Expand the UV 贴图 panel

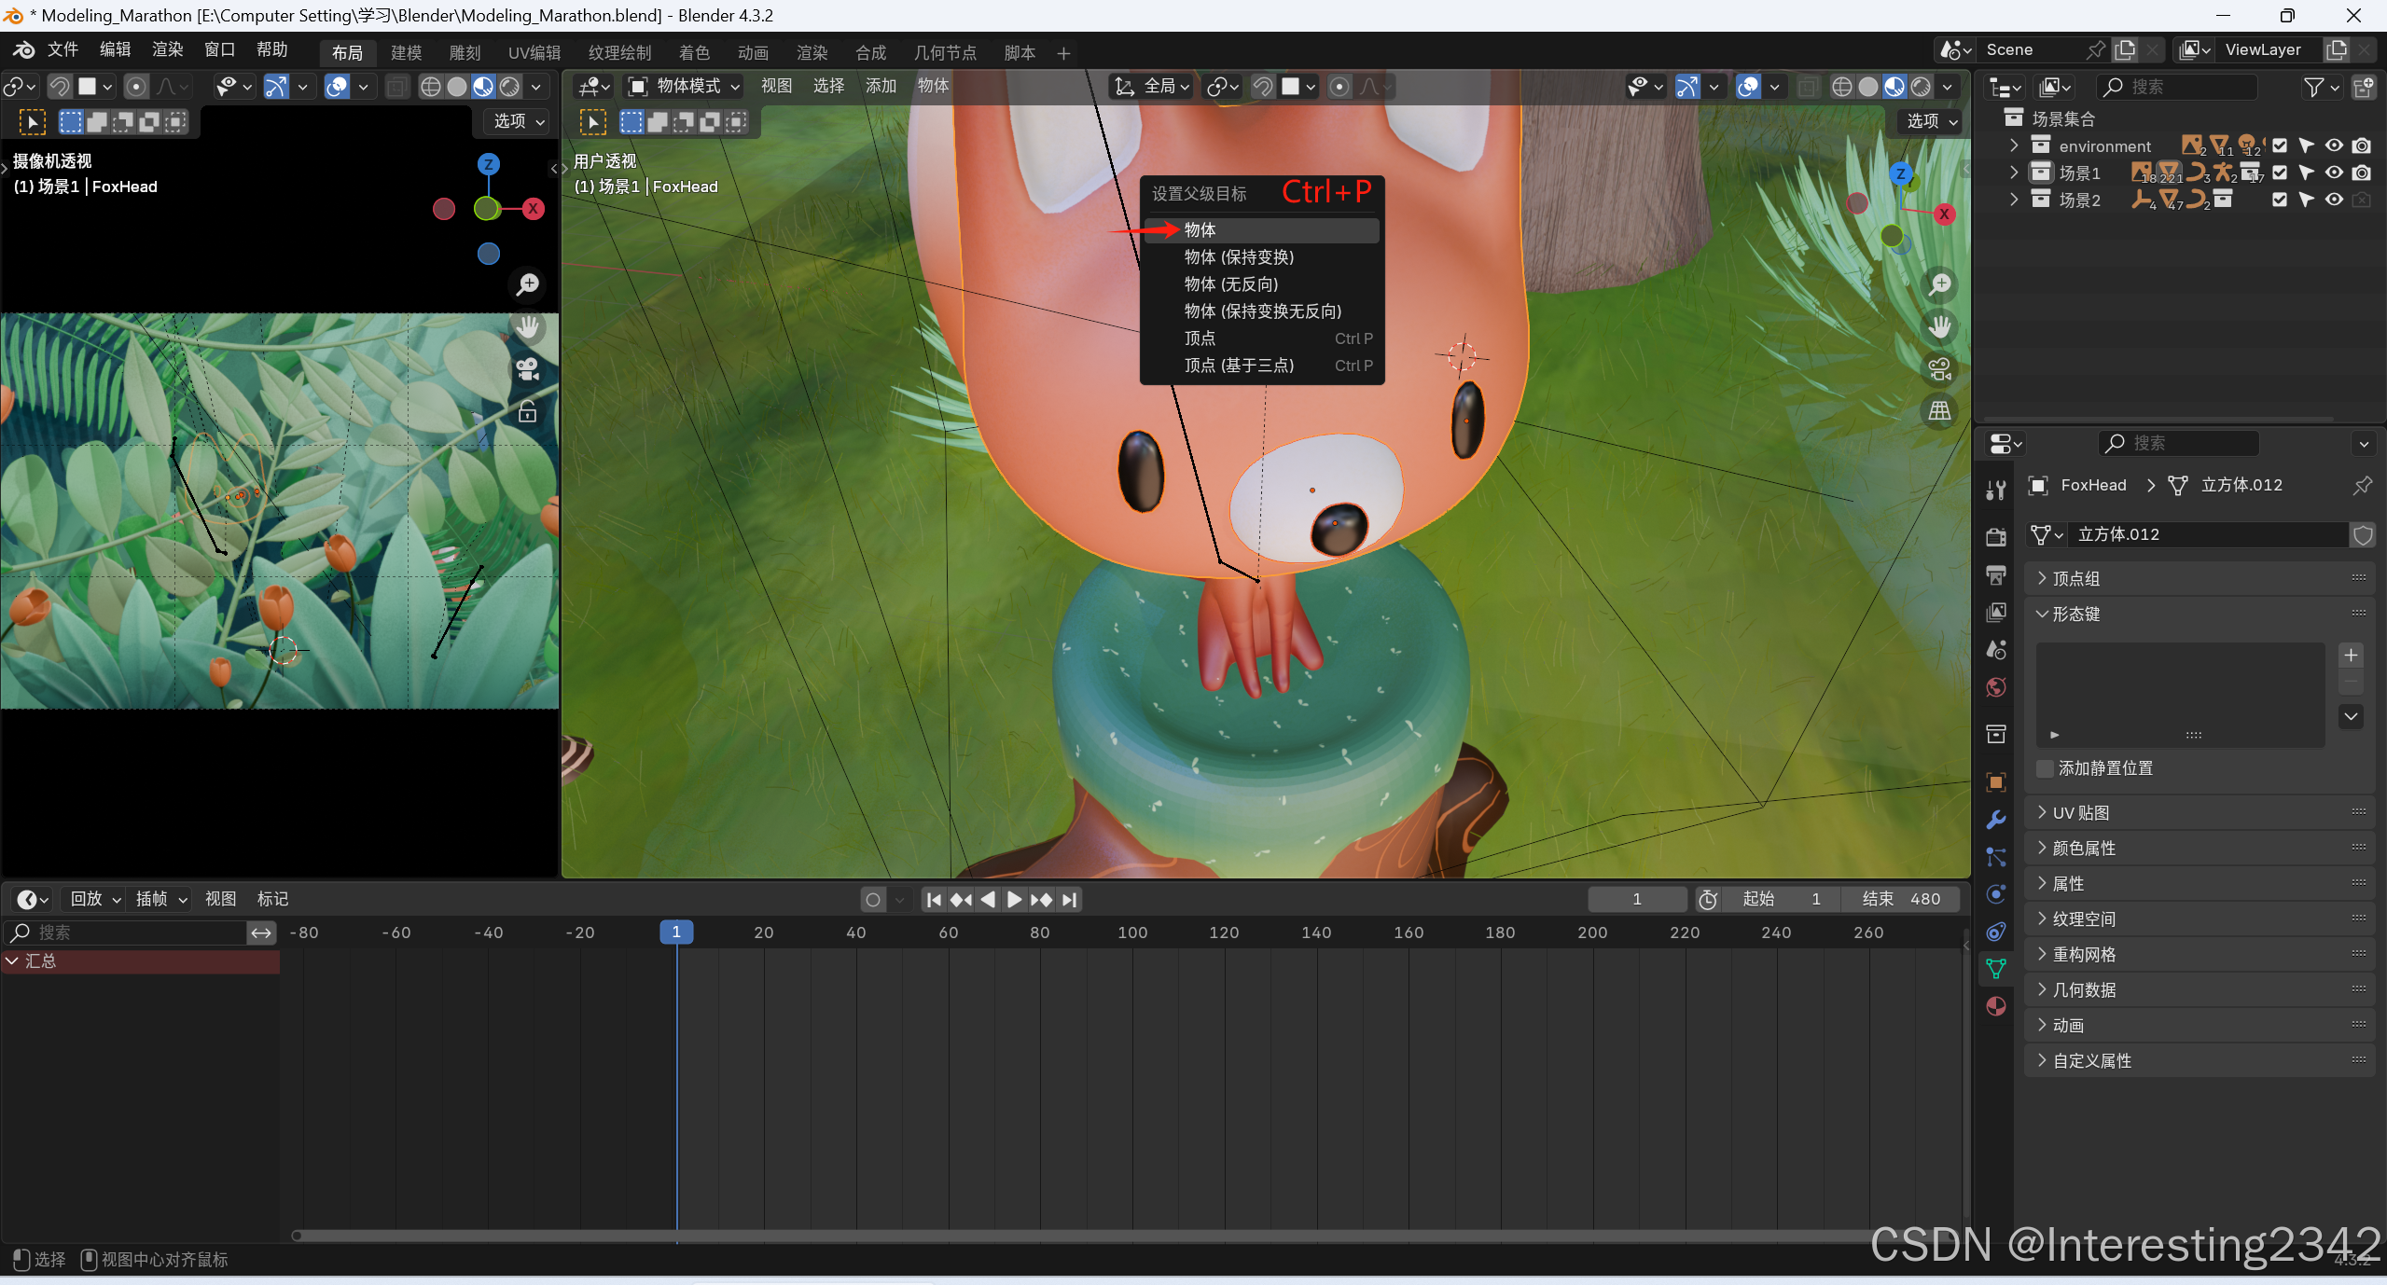tap(2080, 812)
